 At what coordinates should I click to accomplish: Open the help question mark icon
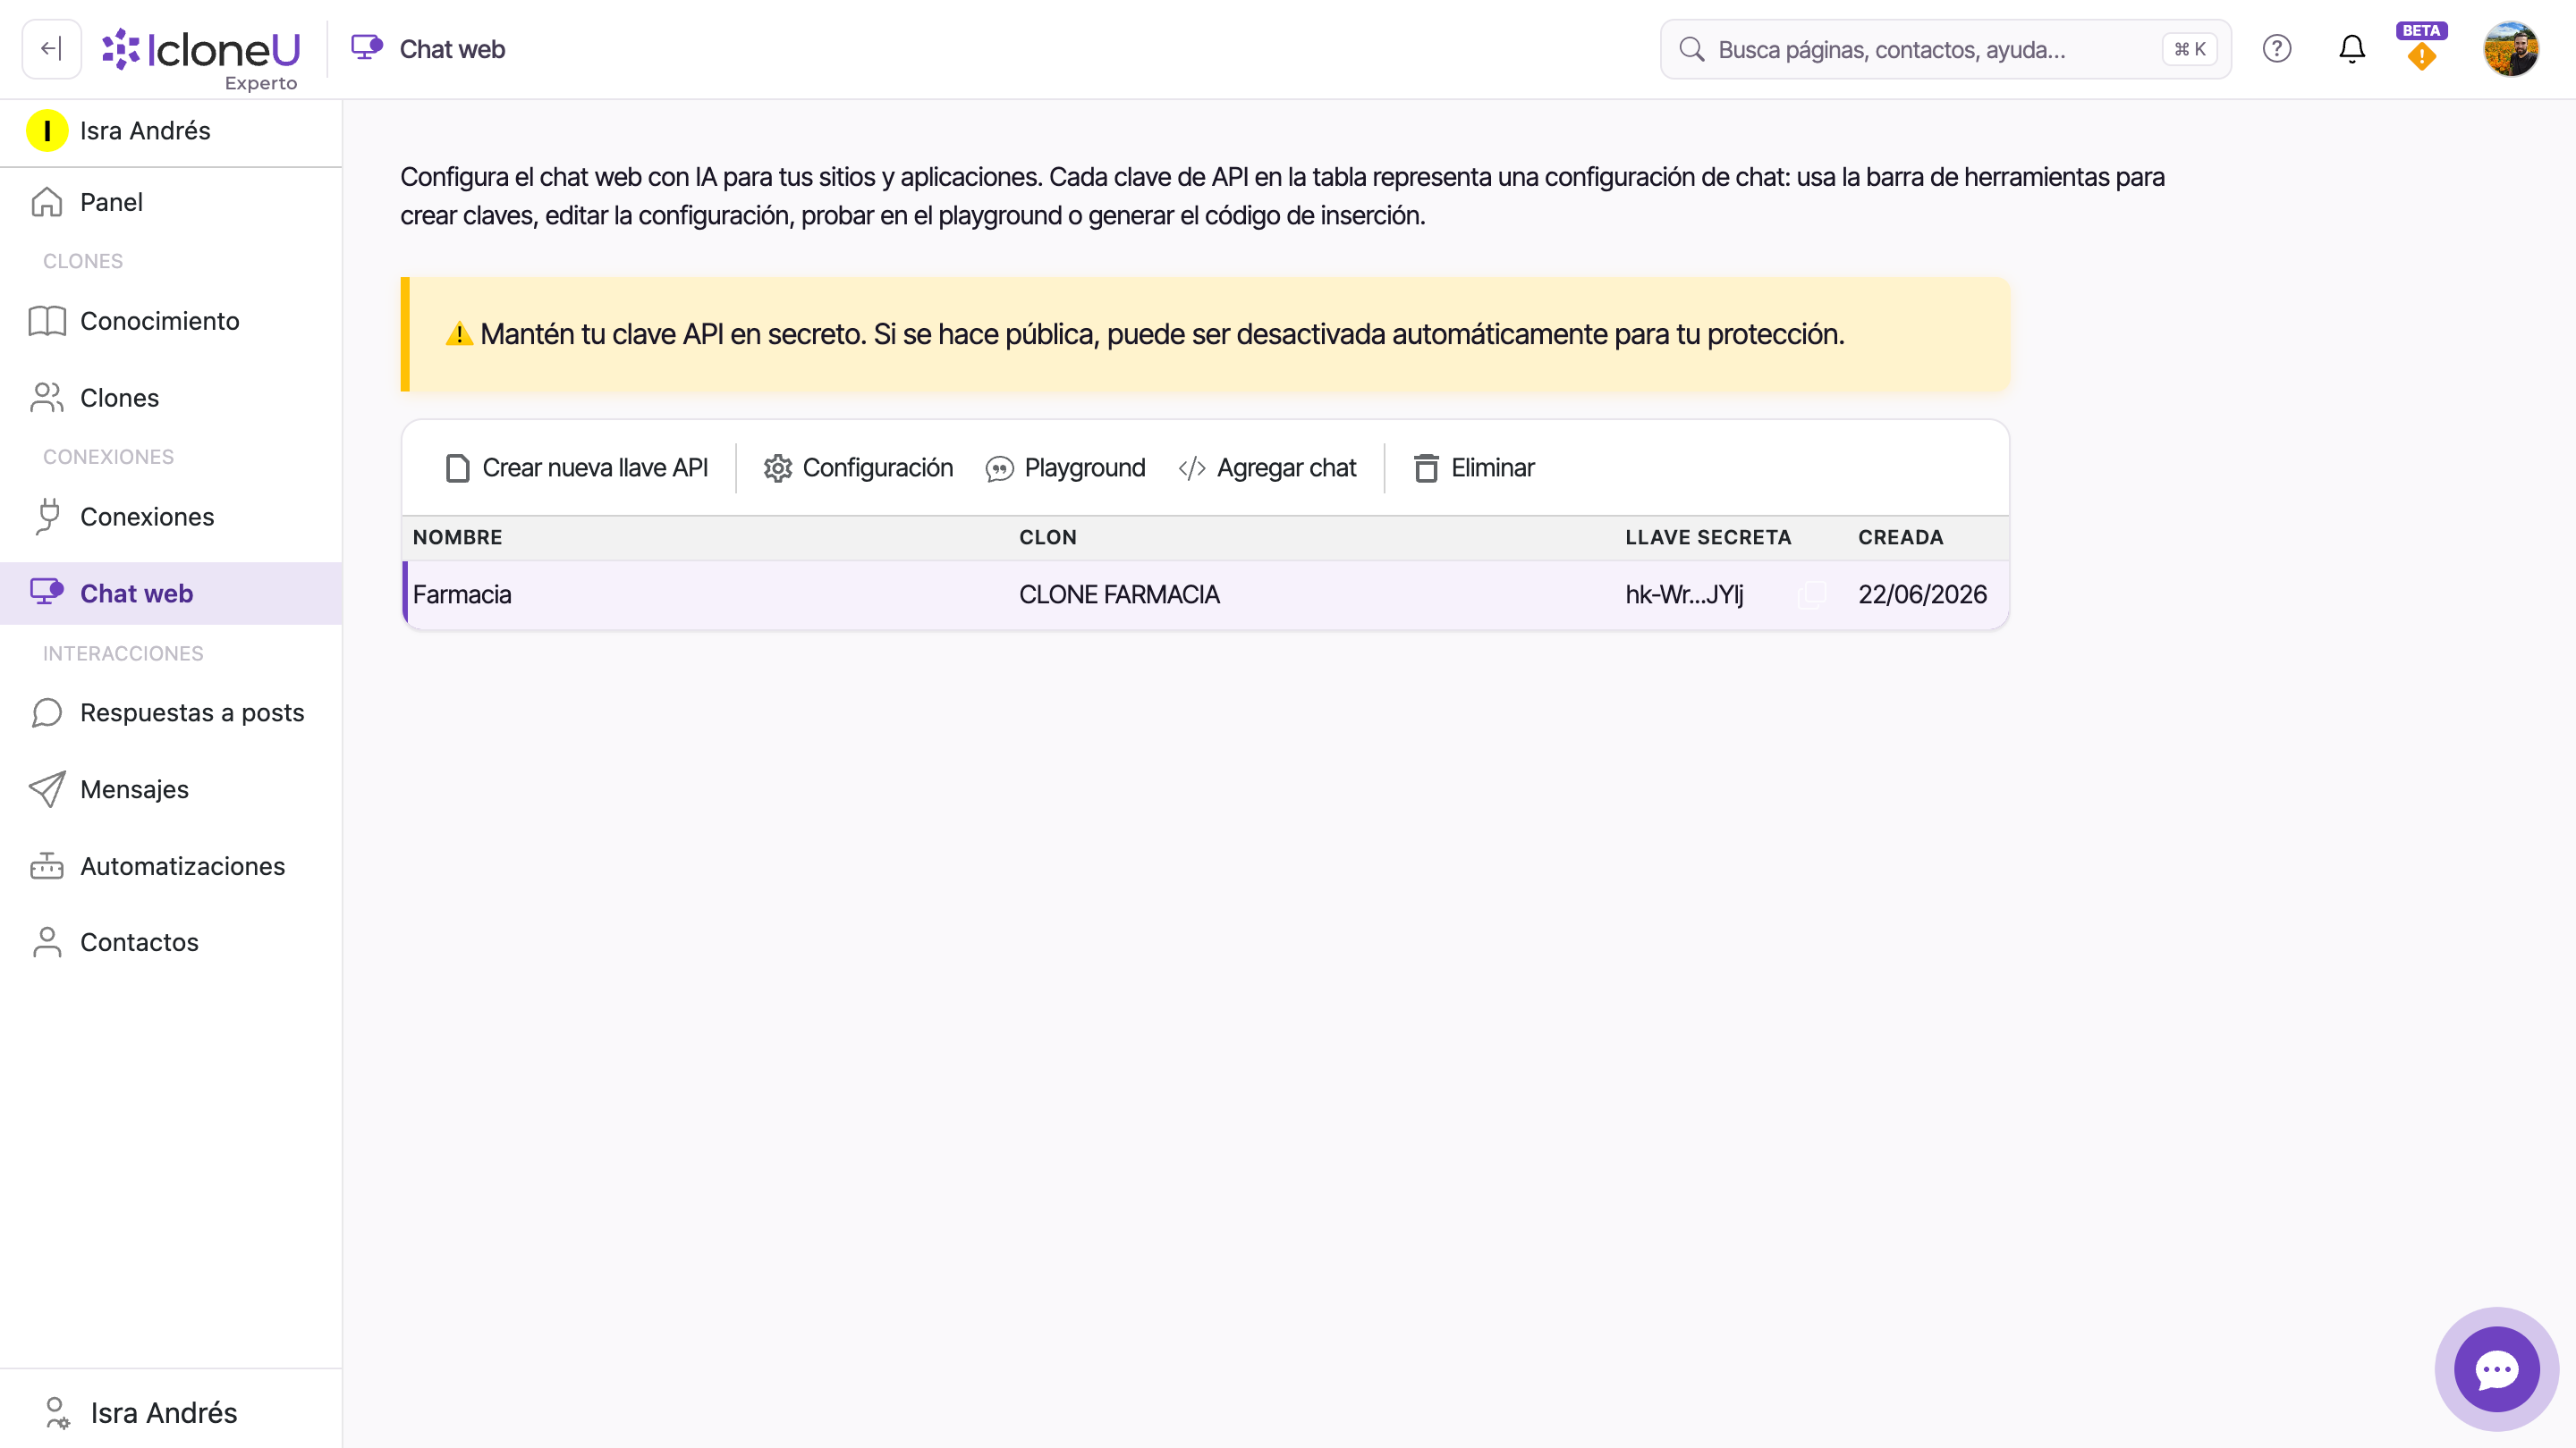2277,49
